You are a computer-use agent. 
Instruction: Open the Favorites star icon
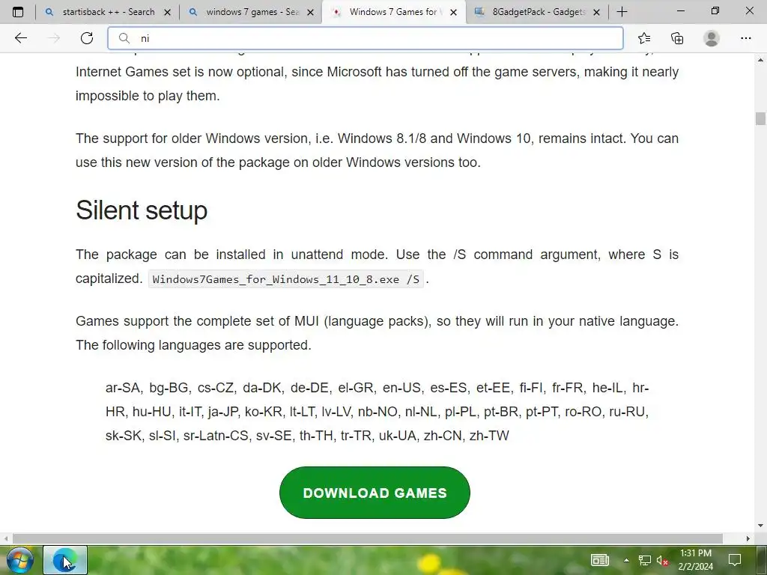pyautogui.click(x=644, y=38)
